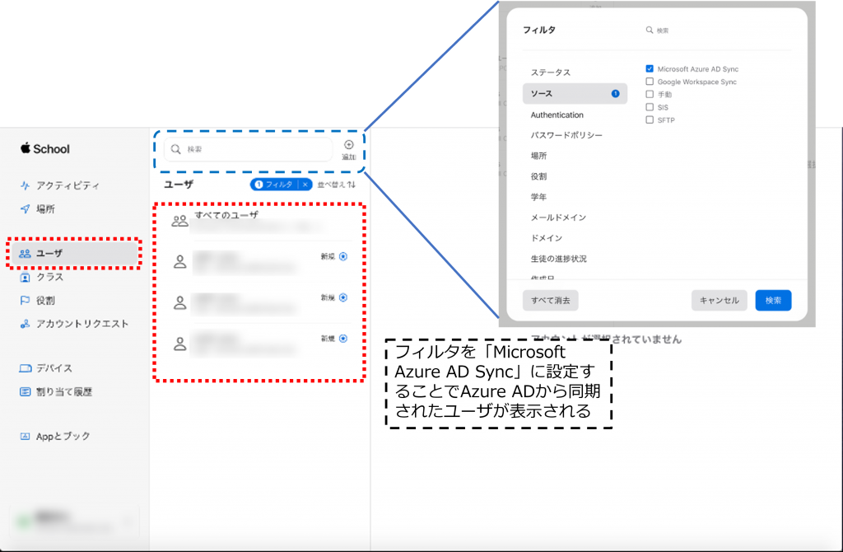The height and width of the screenshot is (552, 843).
Task: Click the 割り当て履歴 list icon
Action: 25,391
